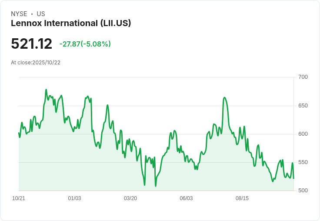Click the At close:2025/10/22 date text
The image size is (320, 221).
(36, 63)
